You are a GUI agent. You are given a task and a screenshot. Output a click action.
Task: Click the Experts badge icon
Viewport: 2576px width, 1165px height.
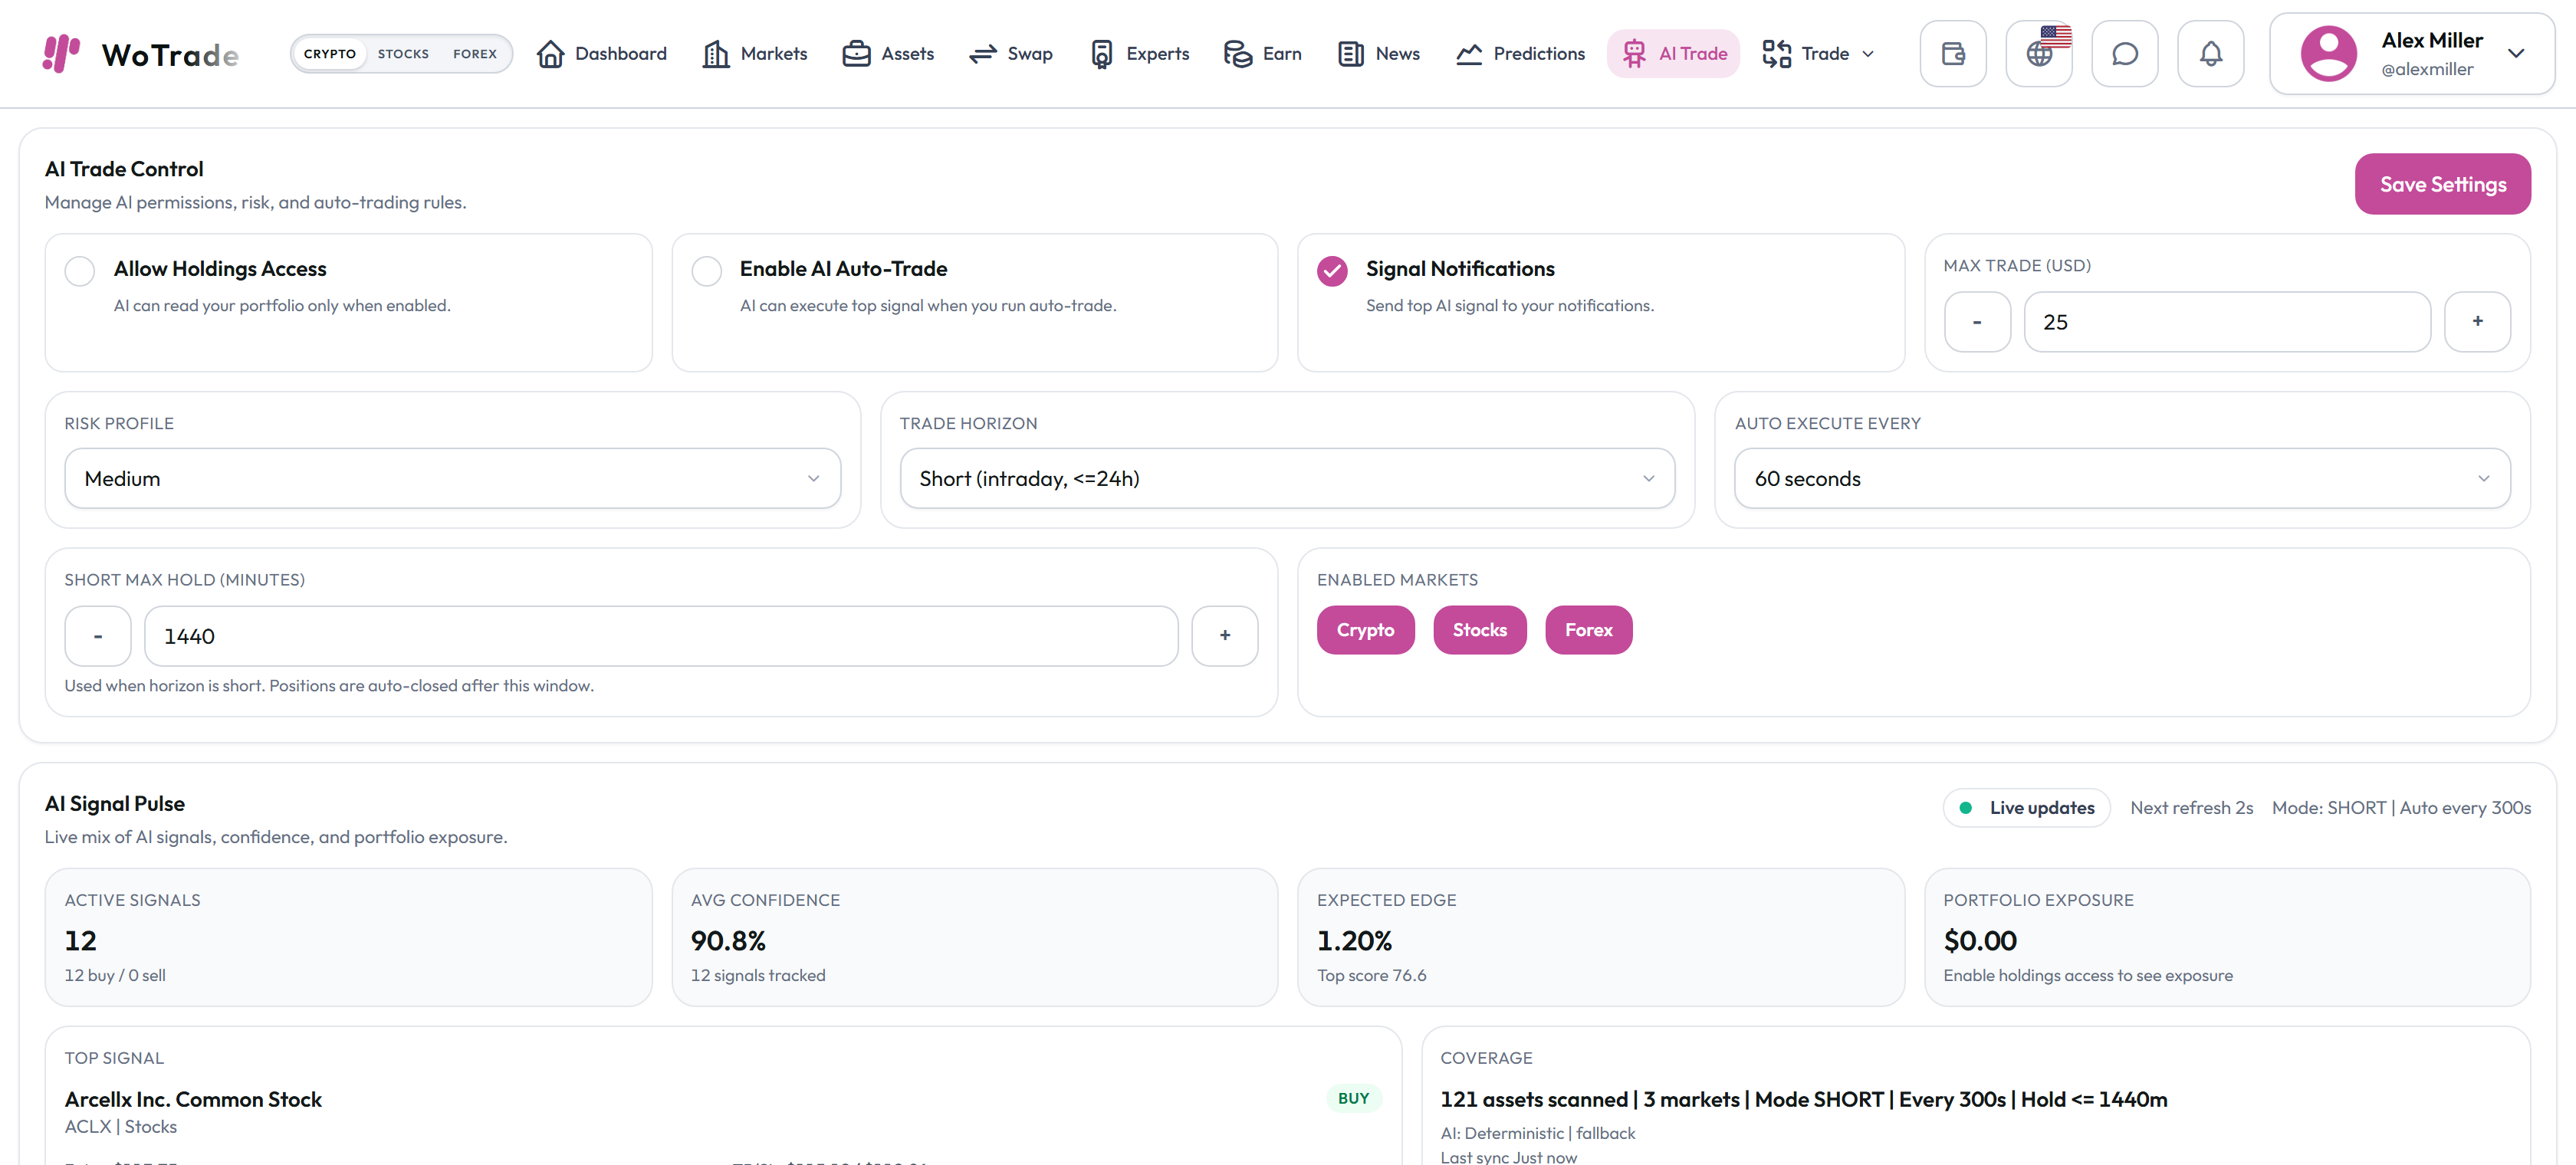tap(1101, 54)
